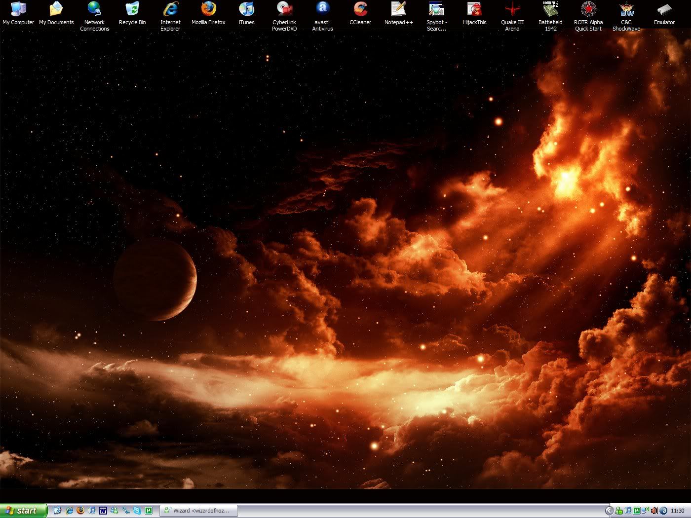Select the Spybot Search desktop icon
The height and width of the screenshot is (518, 691).
(x=436, y=16)
